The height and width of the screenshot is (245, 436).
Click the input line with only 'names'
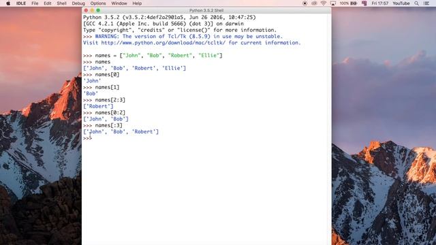coord(97,62)
